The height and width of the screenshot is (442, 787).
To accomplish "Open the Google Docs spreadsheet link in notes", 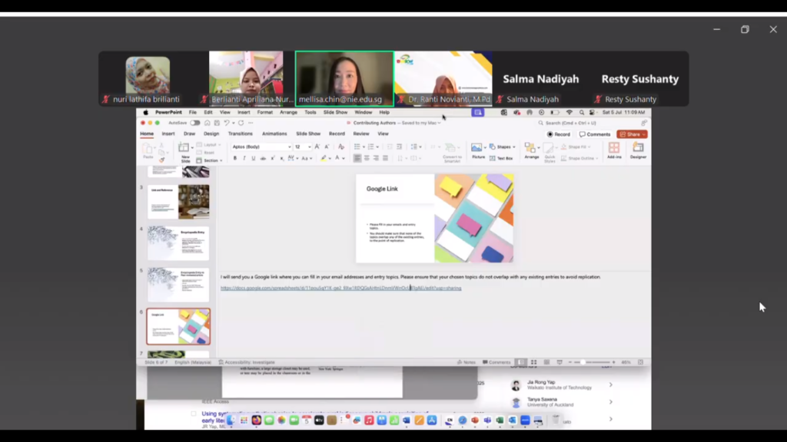I will 340,289.
